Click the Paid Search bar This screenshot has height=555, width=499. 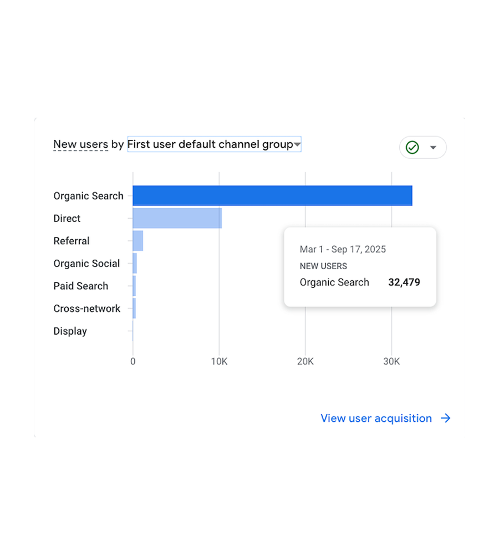coord(134,286)
